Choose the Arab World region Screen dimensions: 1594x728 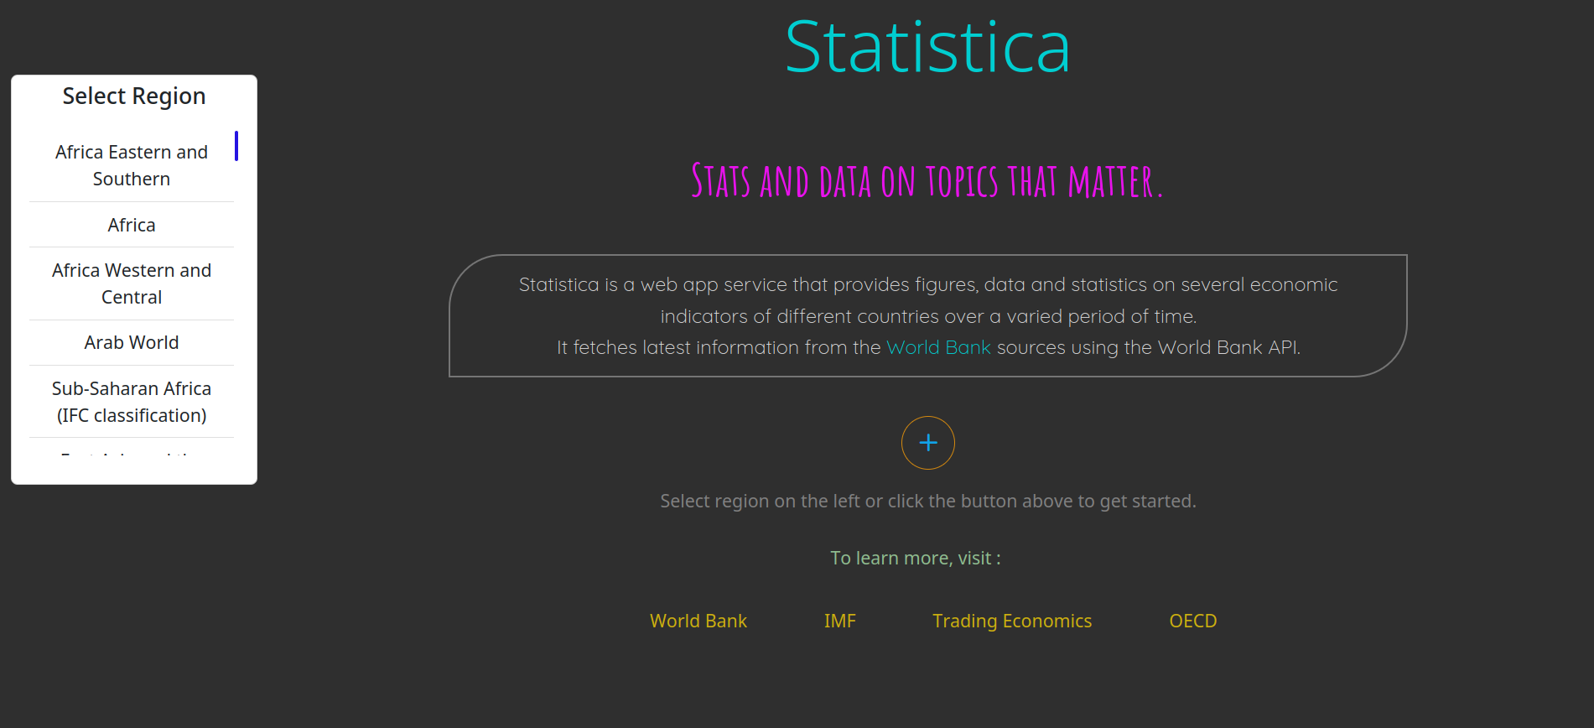pyautogui.click(x=131, y=342)
